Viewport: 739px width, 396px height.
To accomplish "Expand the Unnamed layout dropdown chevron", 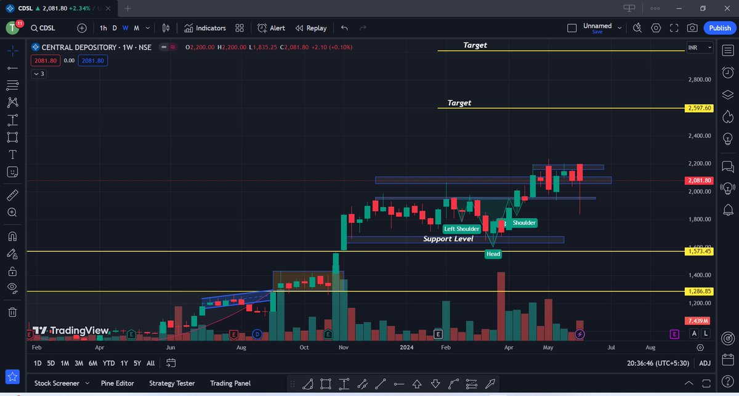I will click(x=620, y=28).
